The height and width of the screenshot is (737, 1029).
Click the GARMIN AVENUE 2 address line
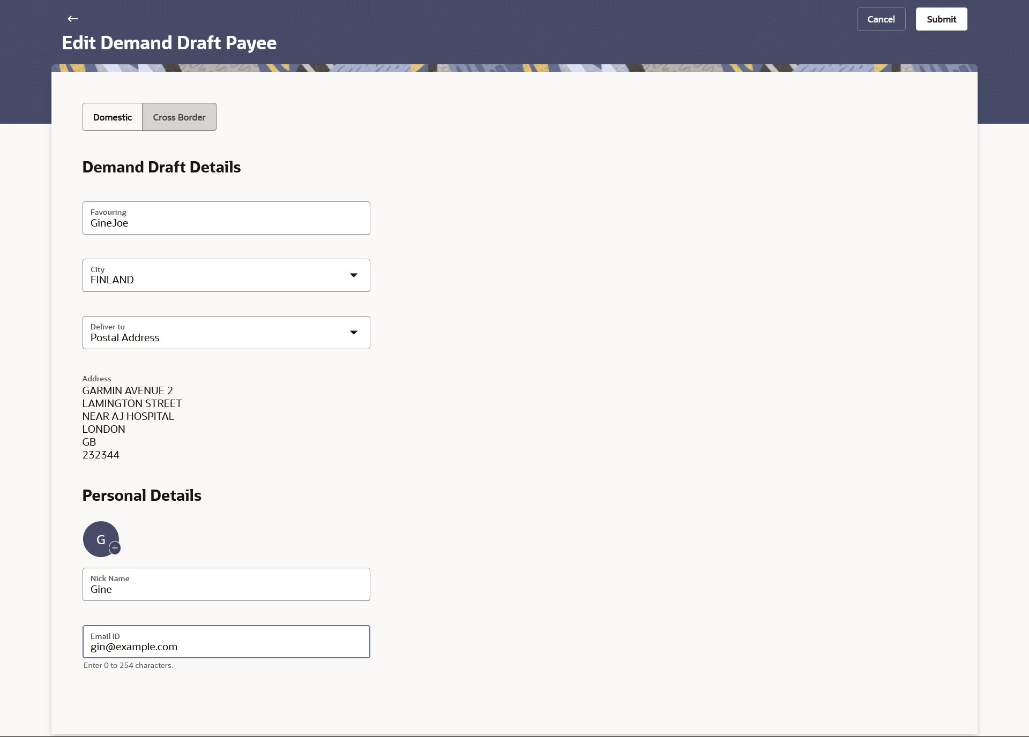coord(128,391)
